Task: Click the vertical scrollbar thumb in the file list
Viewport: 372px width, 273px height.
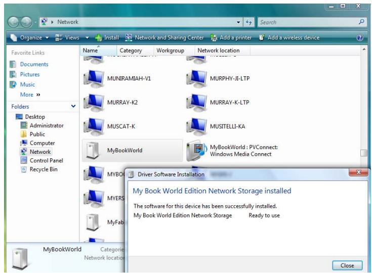Action: coord(364,153)
